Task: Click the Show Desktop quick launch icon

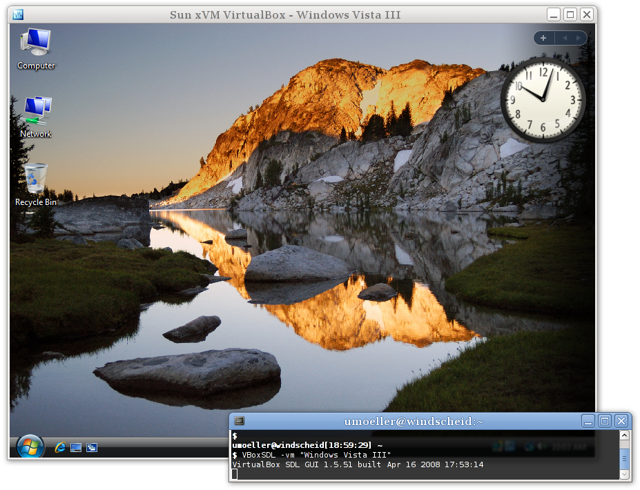Action: tap(76, 448)
